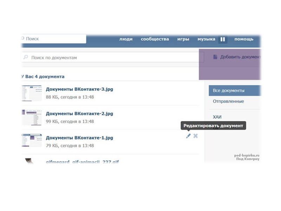The height and width of the screenshot is (211, 281).
Task: Click the thumbnail of Документы ВКонтакте-3.jpg
Action: (x=32, y=93)
